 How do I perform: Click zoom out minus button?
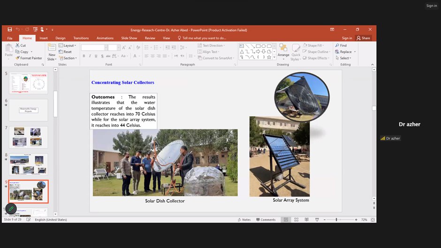tap(325, 219)
